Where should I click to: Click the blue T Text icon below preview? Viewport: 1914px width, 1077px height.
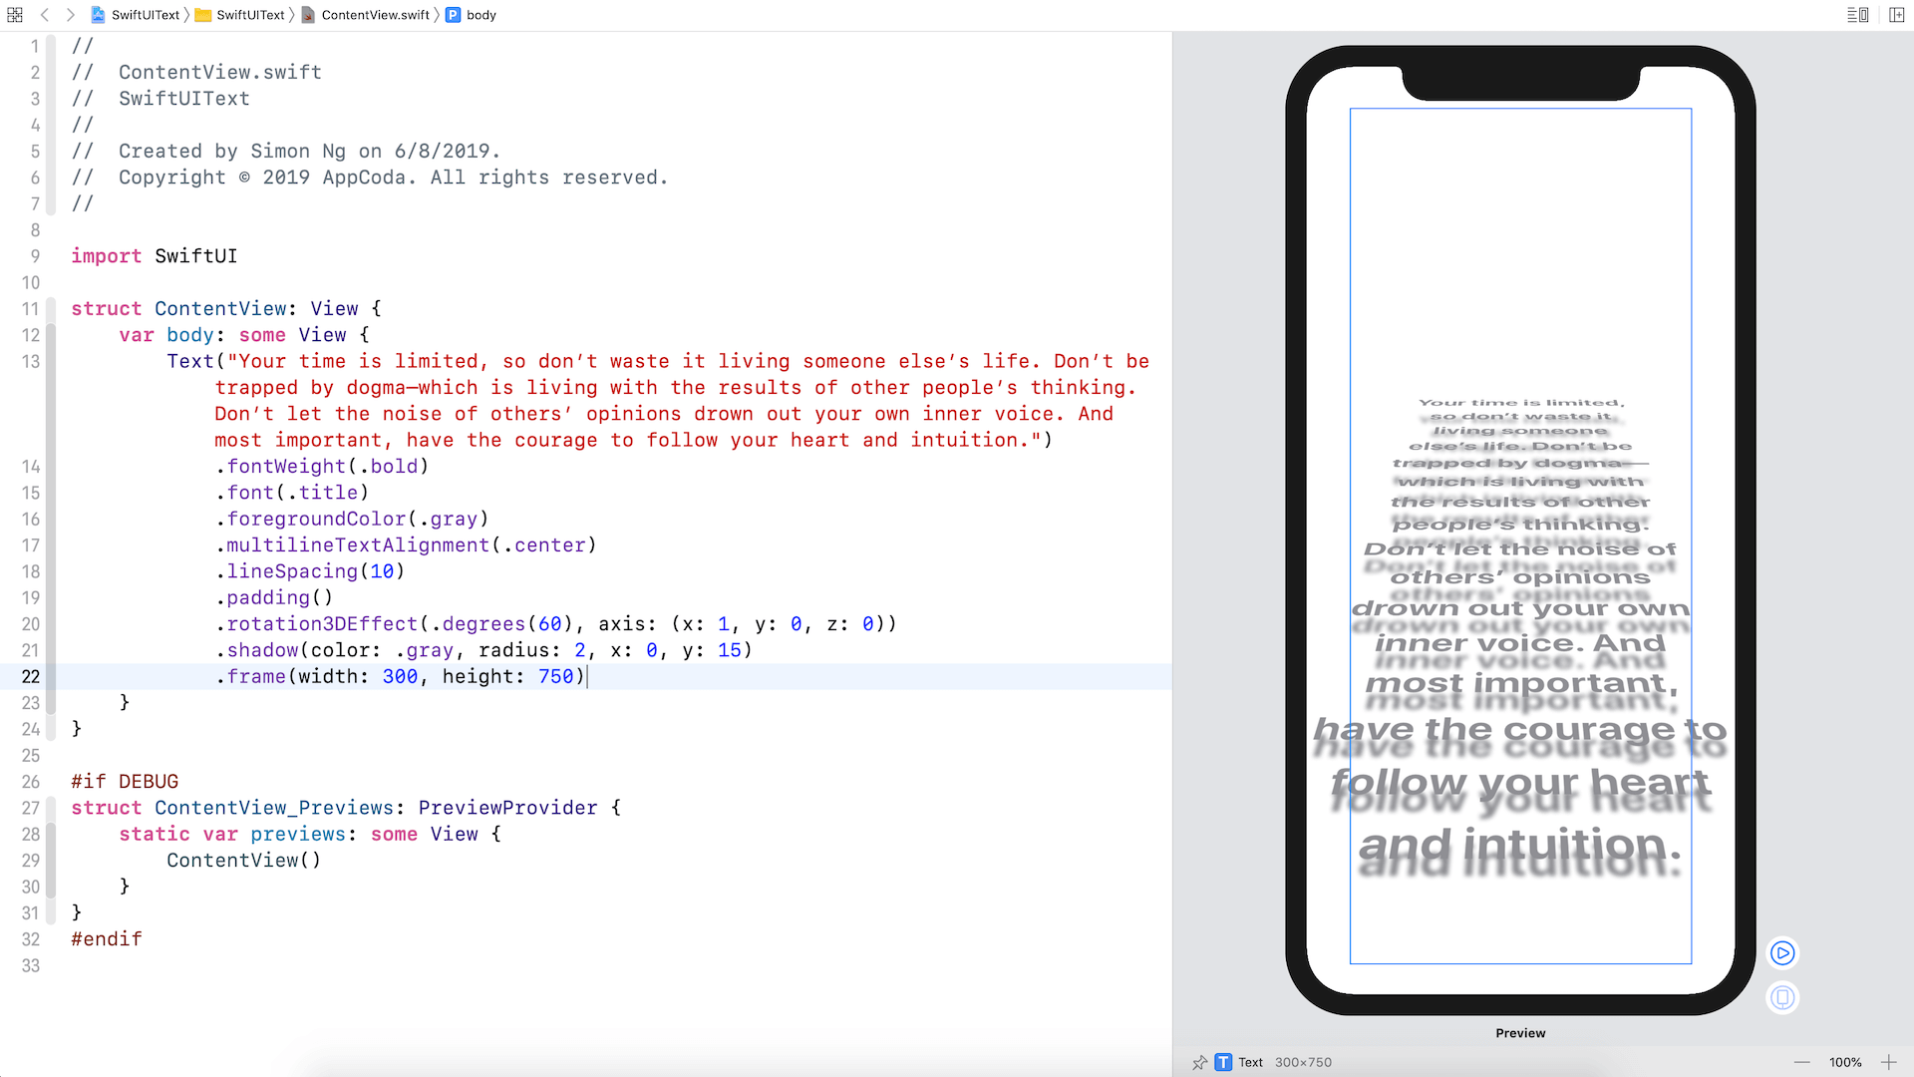(1224, 1062)
